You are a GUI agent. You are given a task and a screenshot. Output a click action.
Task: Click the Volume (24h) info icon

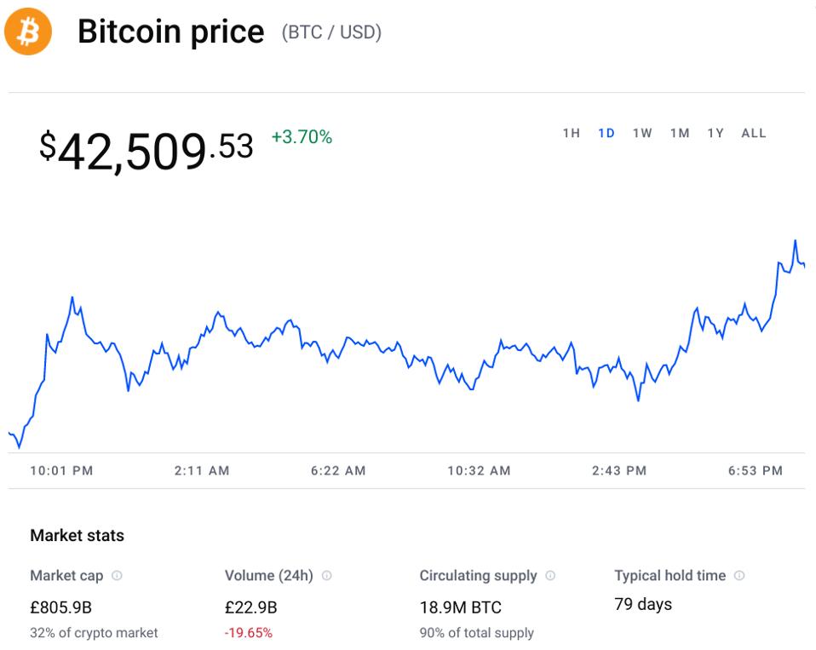(327, 576)
